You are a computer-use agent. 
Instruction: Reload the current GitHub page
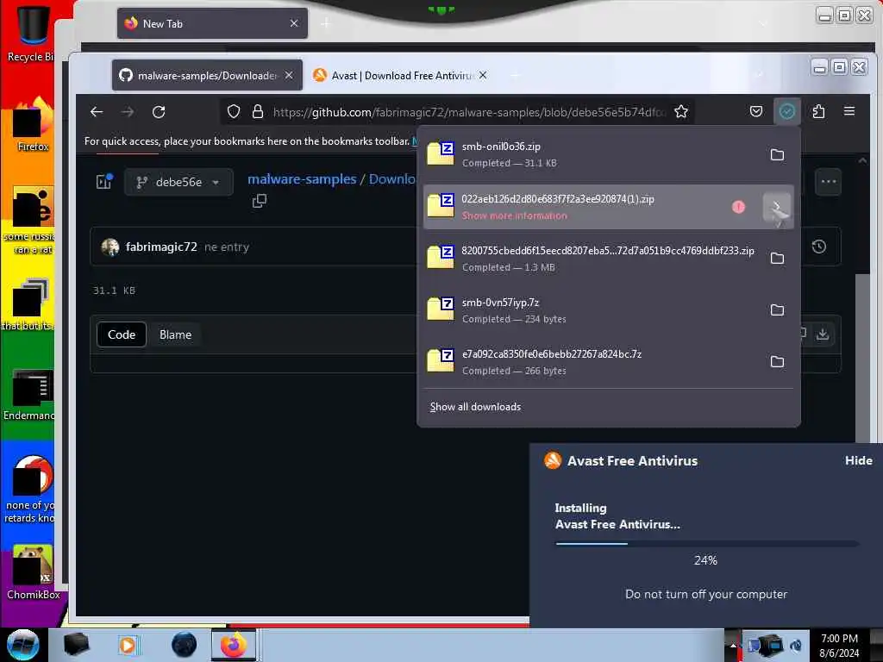[159, 112]
